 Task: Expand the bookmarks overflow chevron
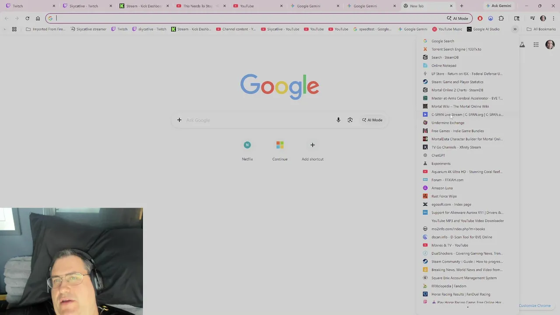pos(515,29)
